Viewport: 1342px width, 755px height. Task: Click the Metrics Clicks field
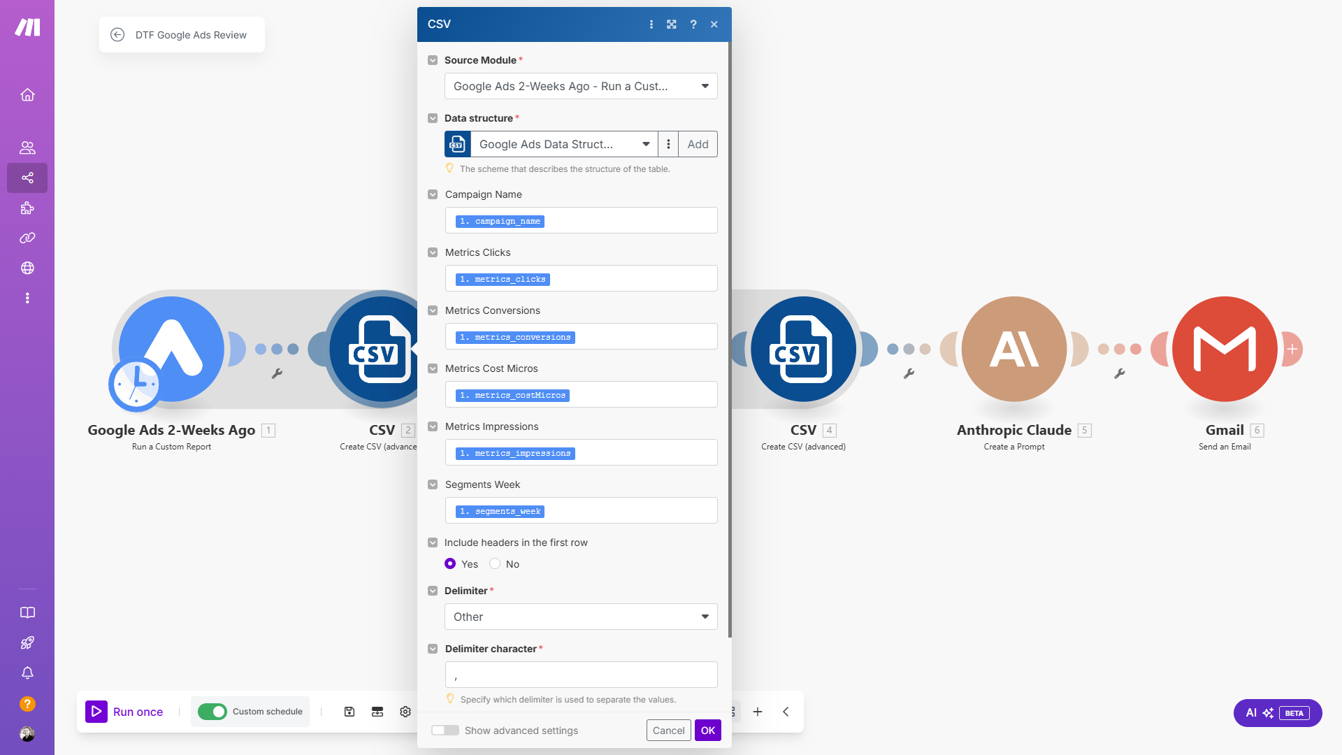[x=581, y=279]
